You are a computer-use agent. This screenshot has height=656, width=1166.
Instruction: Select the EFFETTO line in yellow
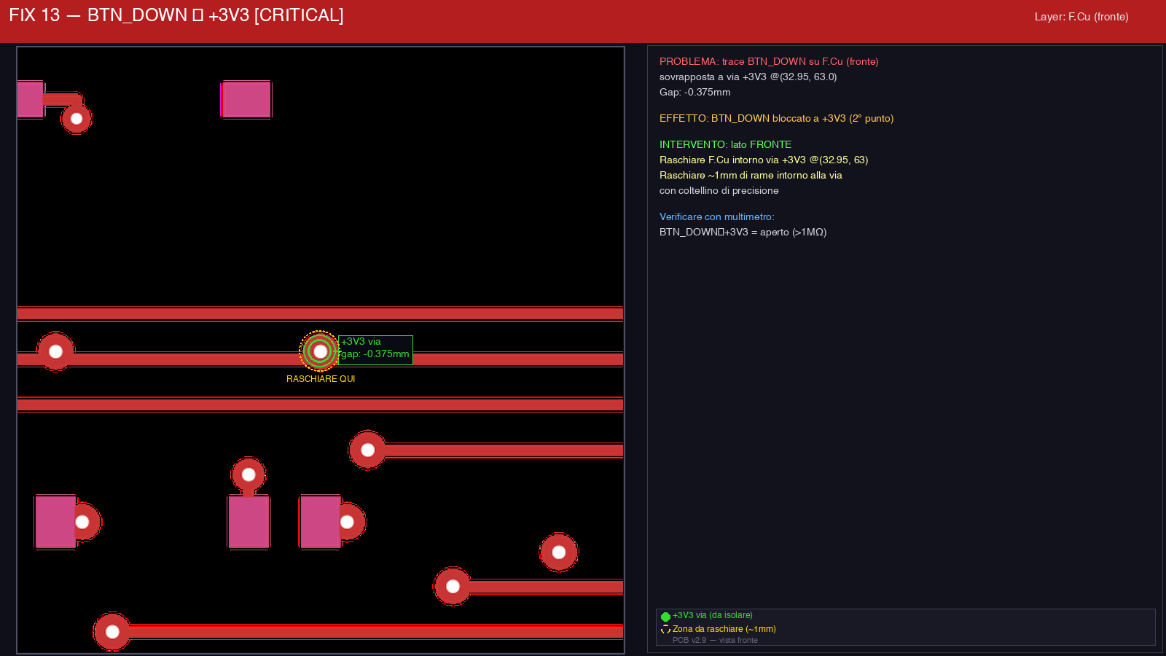point(776,118)
